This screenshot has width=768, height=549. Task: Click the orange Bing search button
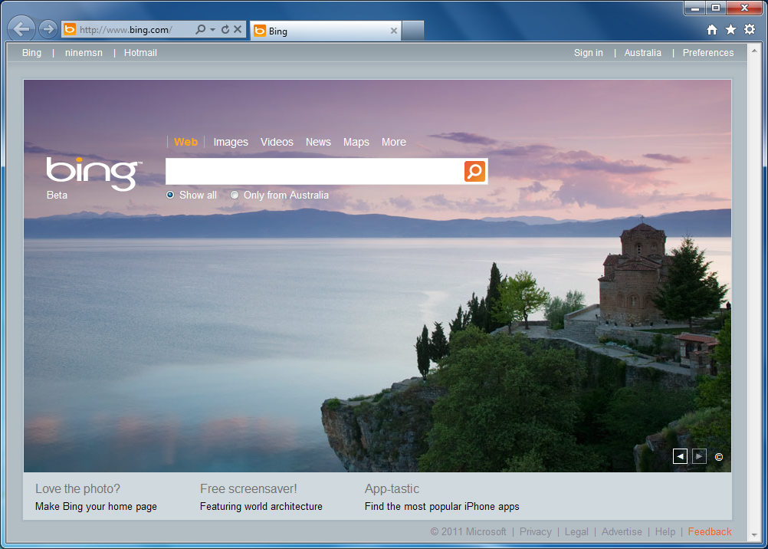pos(474,171)
